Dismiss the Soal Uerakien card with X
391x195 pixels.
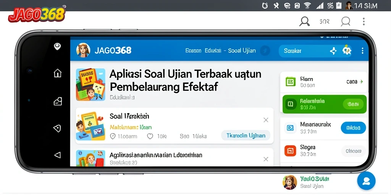266,120
